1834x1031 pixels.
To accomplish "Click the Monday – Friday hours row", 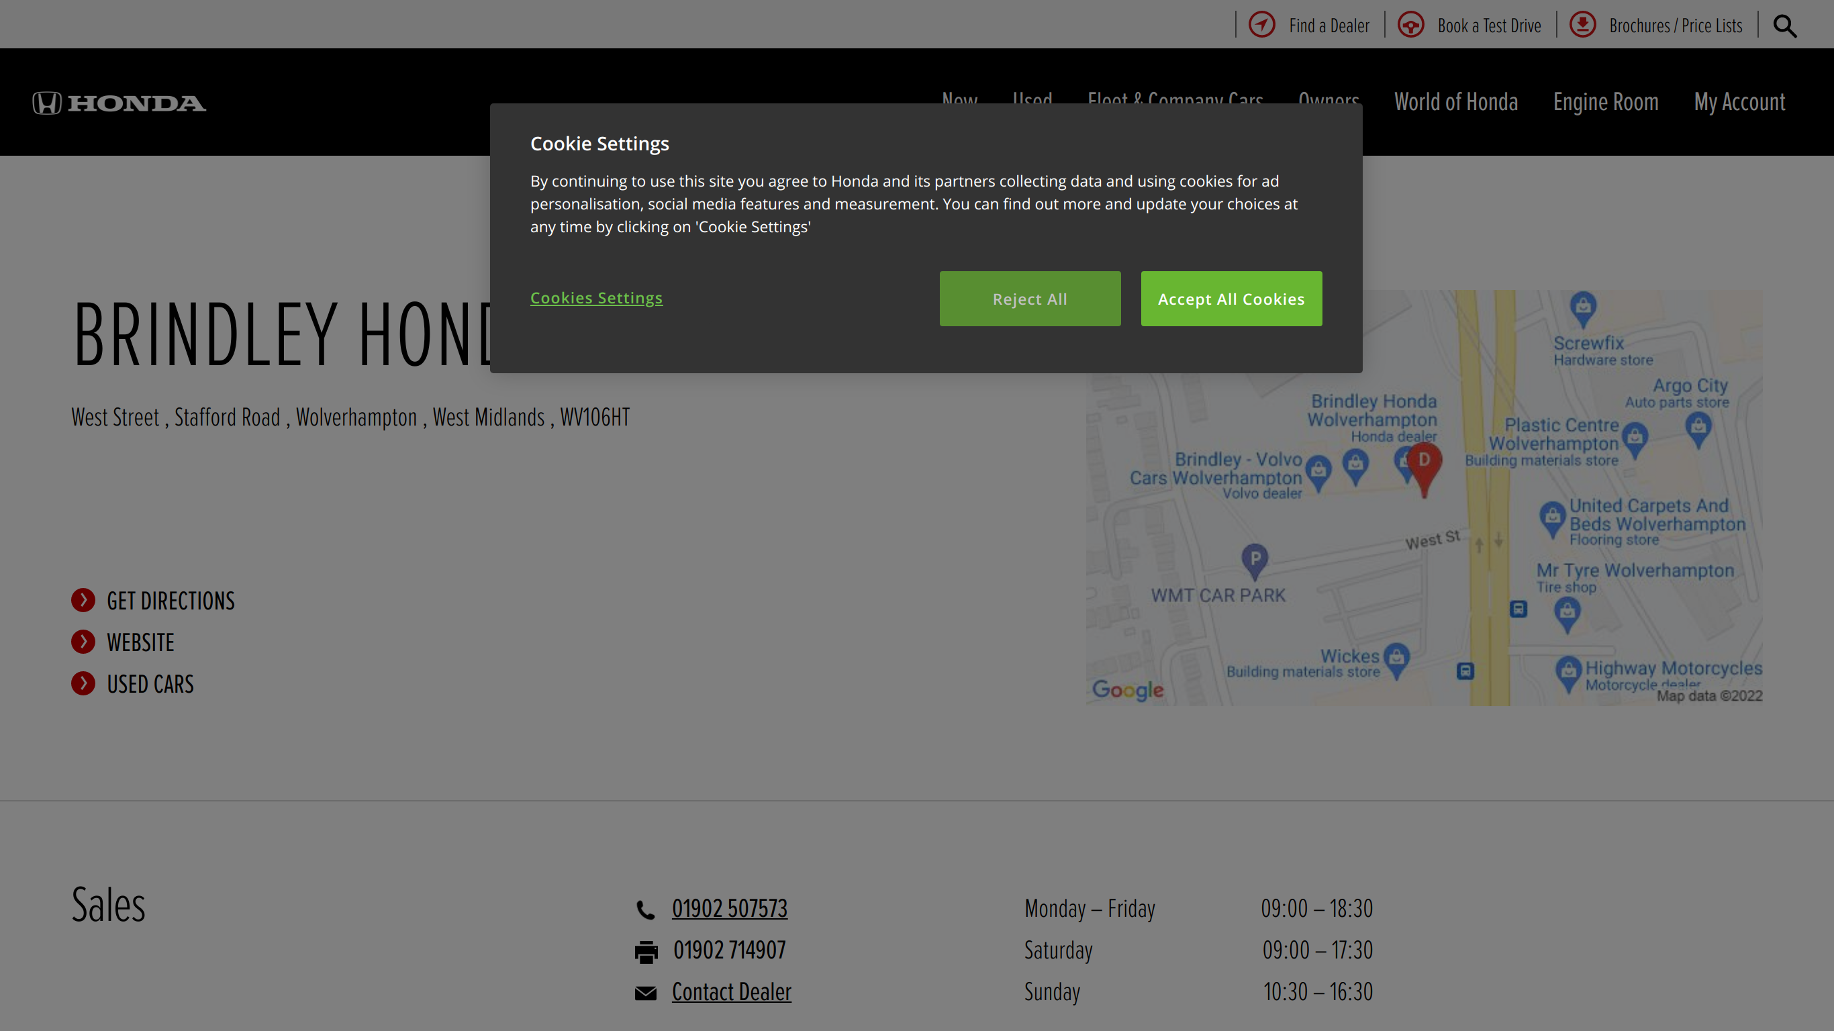I will (x=1198, y=909).
